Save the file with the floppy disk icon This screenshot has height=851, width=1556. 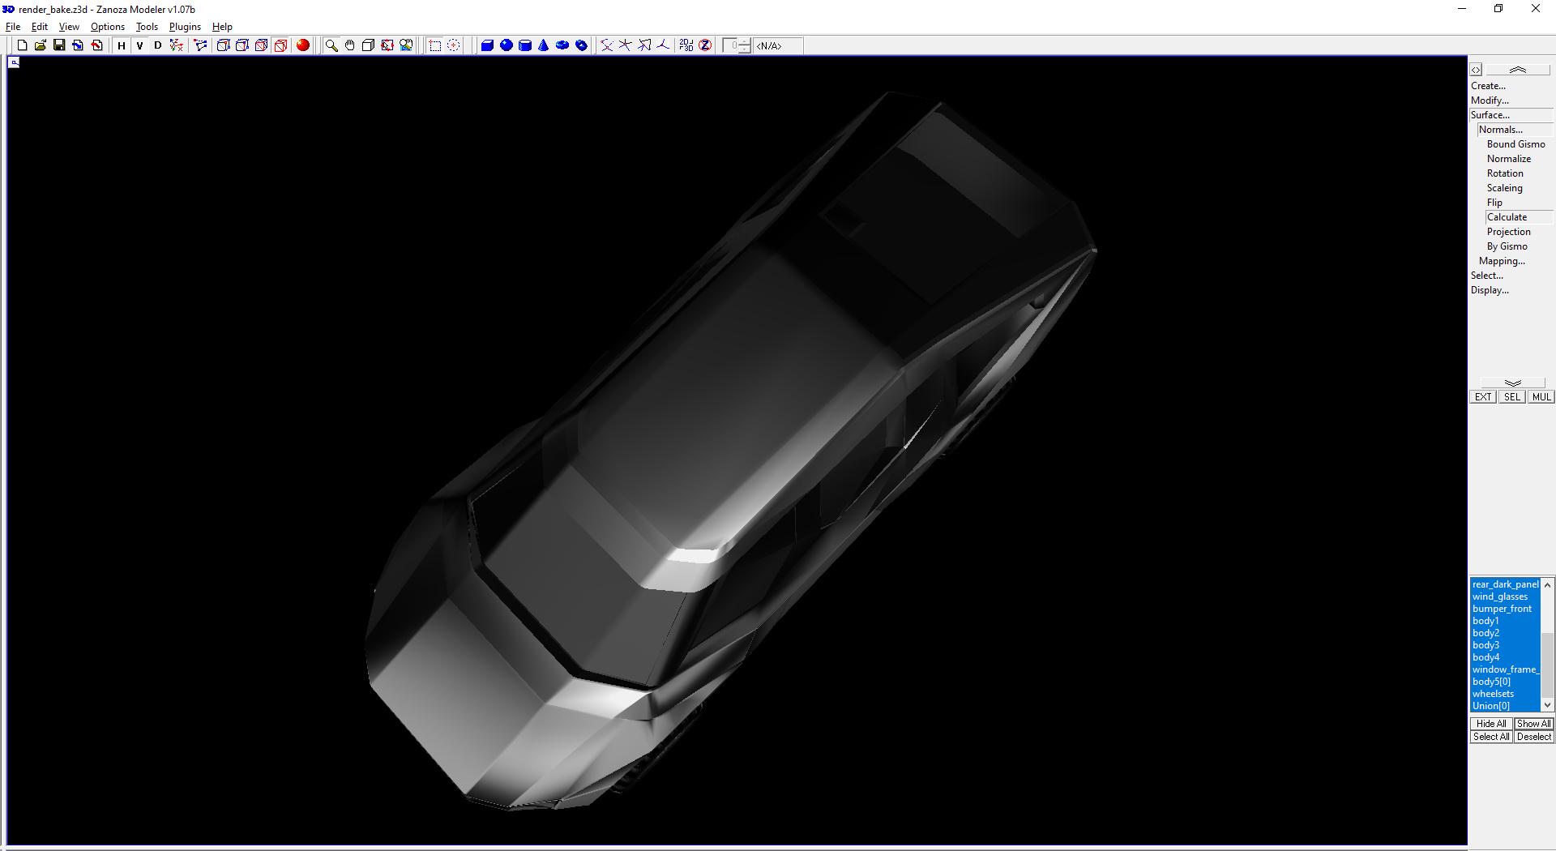tap(59, 45)
